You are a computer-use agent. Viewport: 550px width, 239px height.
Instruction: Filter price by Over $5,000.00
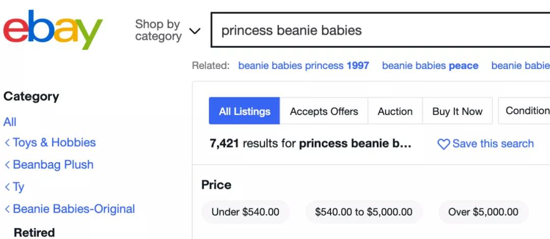point(483,212)
